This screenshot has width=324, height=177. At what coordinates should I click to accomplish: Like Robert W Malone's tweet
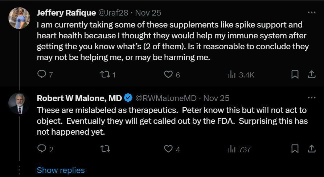[168, 149]
